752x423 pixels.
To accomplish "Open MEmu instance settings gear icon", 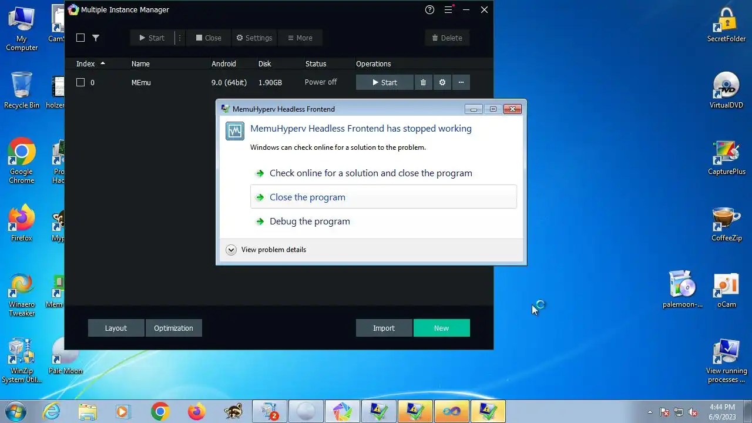I will tap(442, 83).
